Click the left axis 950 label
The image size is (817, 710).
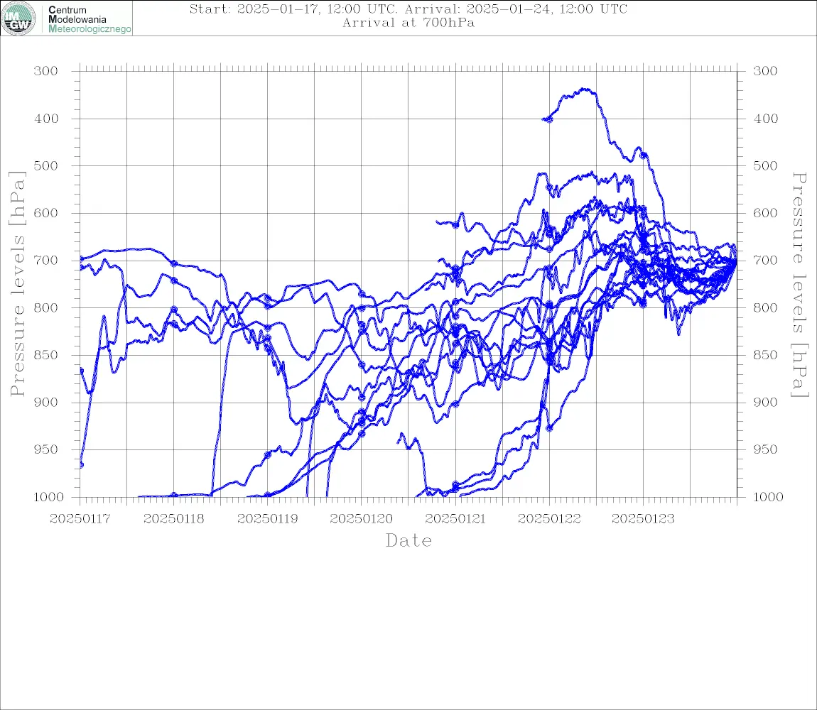pos(46,449)
